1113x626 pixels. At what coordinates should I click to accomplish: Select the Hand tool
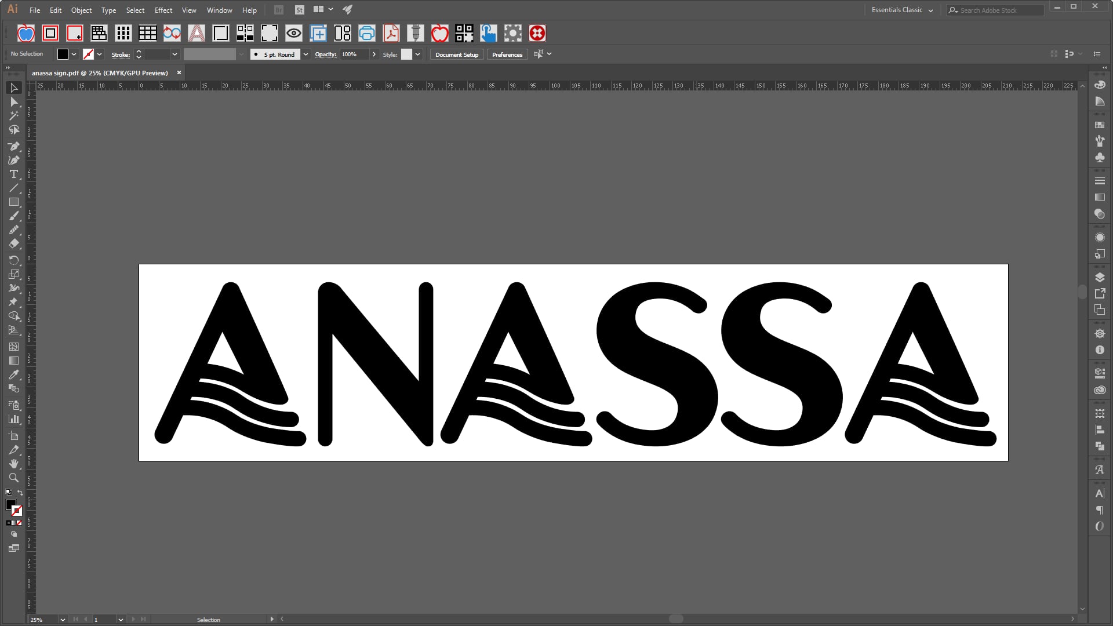point(14,464)
